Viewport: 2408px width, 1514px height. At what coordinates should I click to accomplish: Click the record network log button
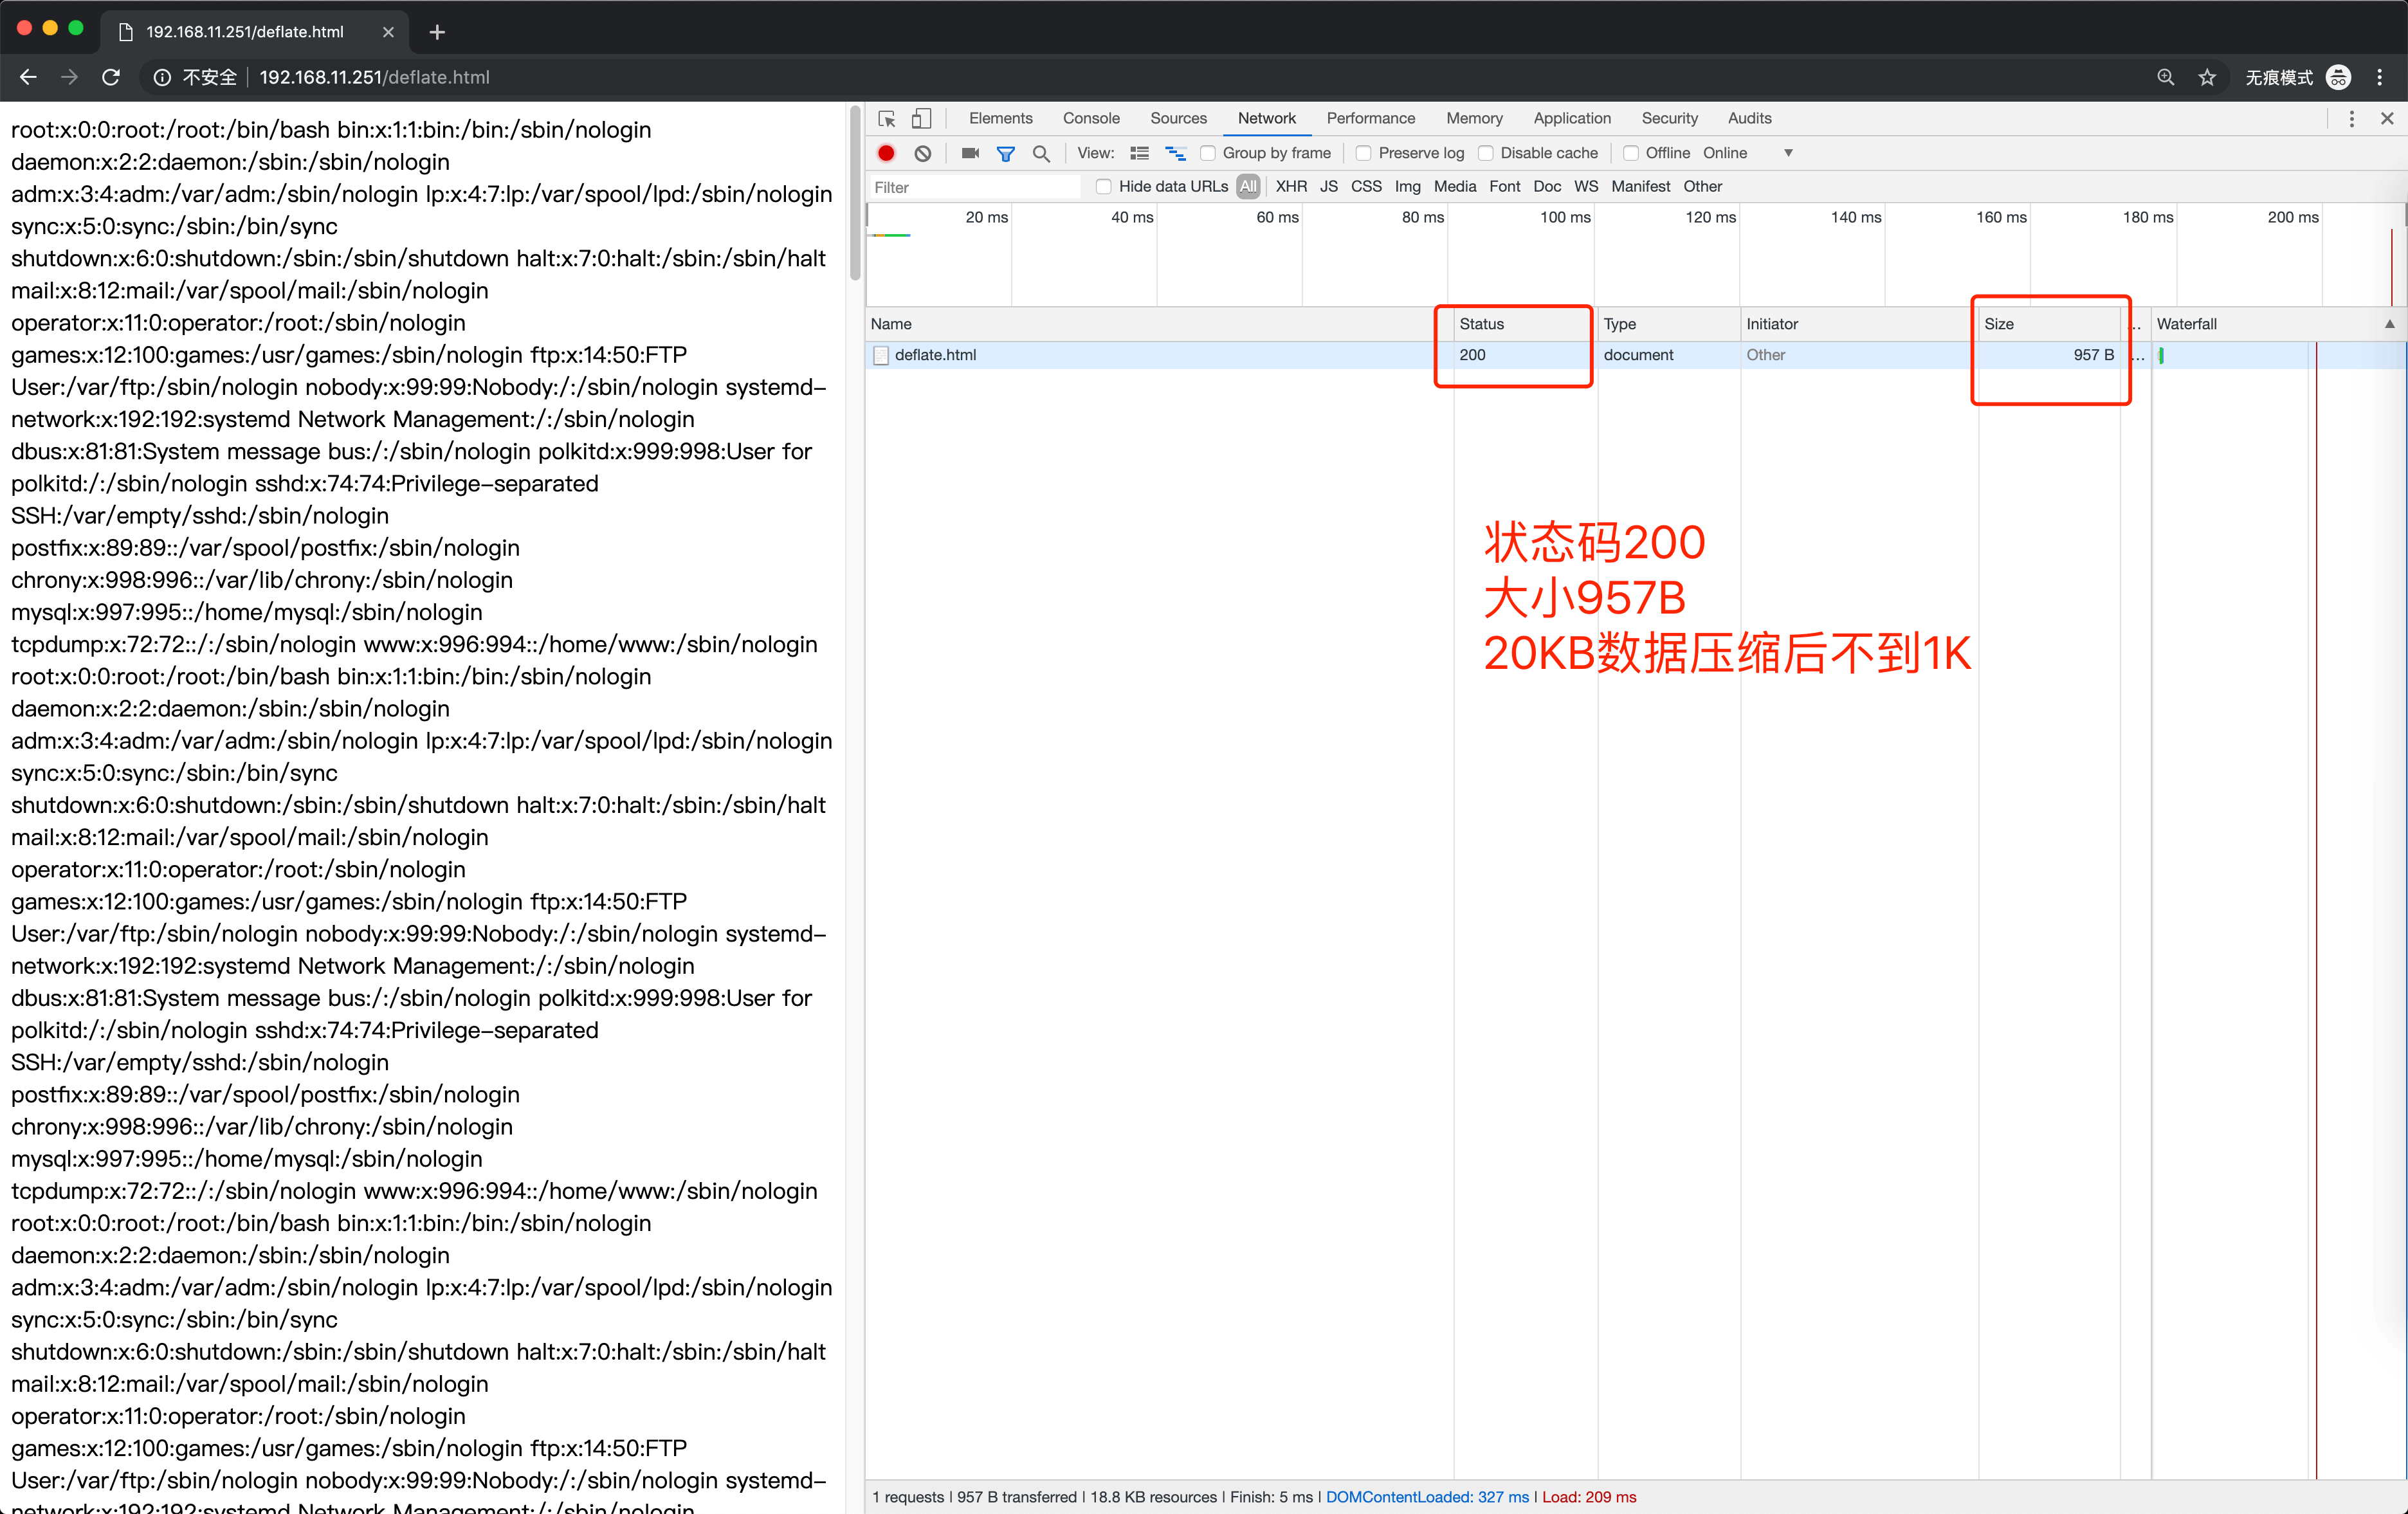pyautogui.click(x=886, y=153)
